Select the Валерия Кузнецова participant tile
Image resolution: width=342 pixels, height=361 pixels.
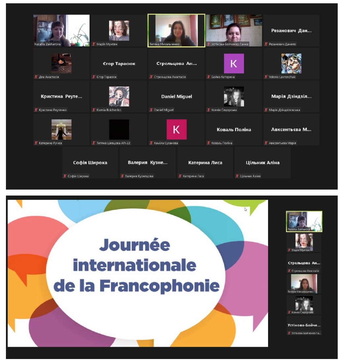tap(147, 162)
